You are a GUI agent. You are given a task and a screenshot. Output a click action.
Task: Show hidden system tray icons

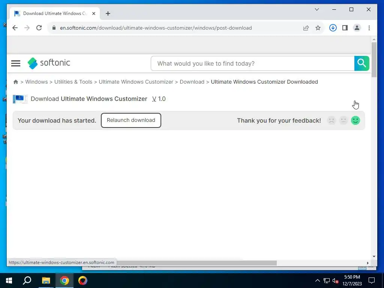(317, 280)
